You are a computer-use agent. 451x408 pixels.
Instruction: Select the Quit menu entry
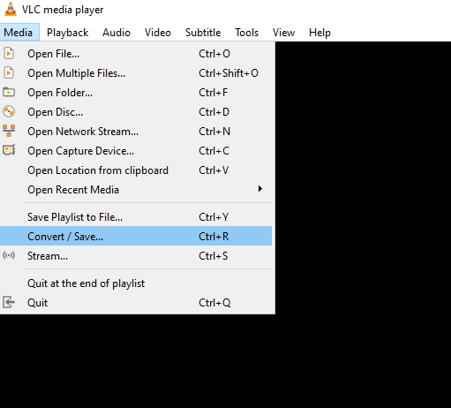(136, 303)
